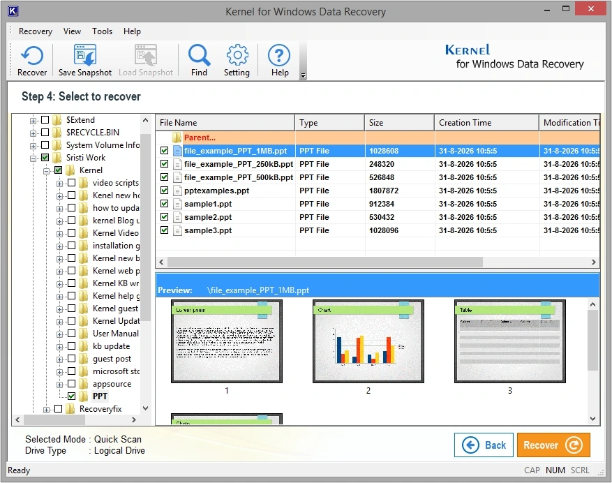Open the Setting gear tool
Viewport: 612px width, 483px height.
[x=237, y=61]
